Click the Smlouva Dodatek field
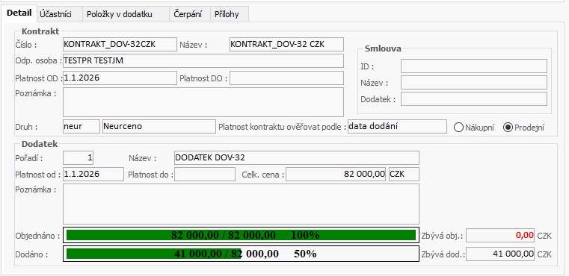The image size is (569, 276). click(x=474, y=99)
